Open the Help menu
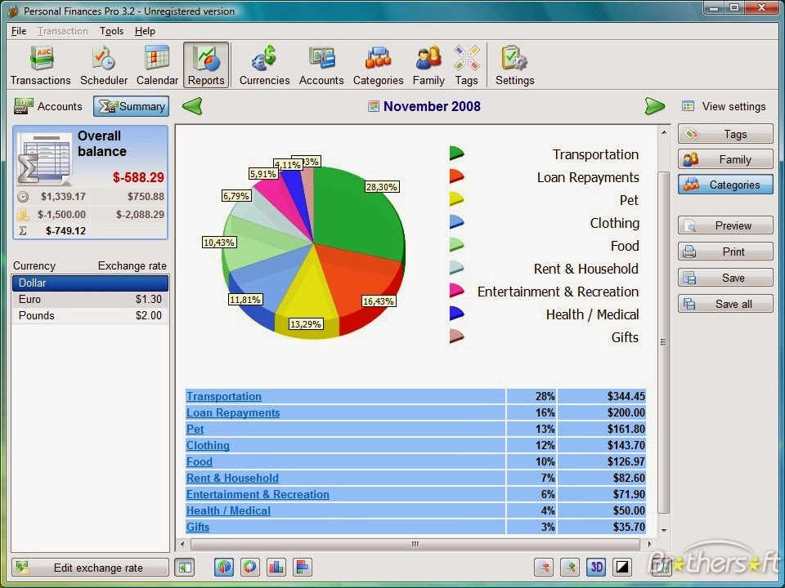Screen dimensions: 785x588 145,31
